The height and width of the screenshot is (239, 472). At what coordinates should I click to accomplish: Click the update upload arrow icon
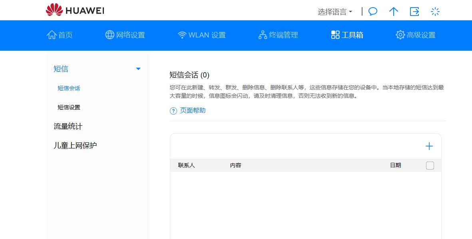[x=393, y=12]
